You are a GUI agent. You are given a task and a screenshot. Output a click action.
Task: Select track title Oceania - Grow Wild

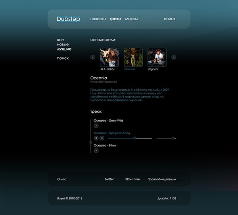(108, 121)
